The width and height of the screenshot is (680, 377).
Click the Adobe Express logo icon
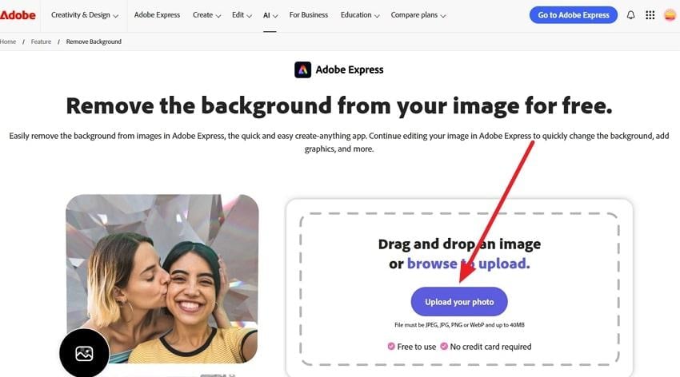coord(302,69)
